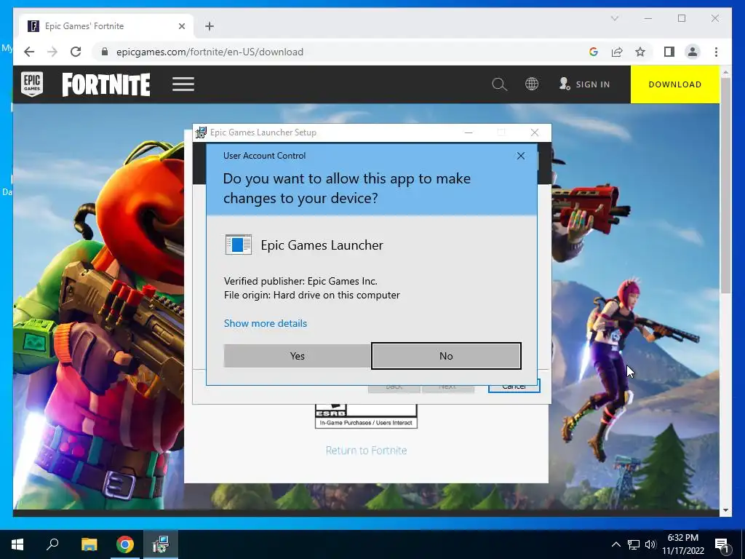Show hidden system tray icons
745x559 pixels.
pos(615,544)
